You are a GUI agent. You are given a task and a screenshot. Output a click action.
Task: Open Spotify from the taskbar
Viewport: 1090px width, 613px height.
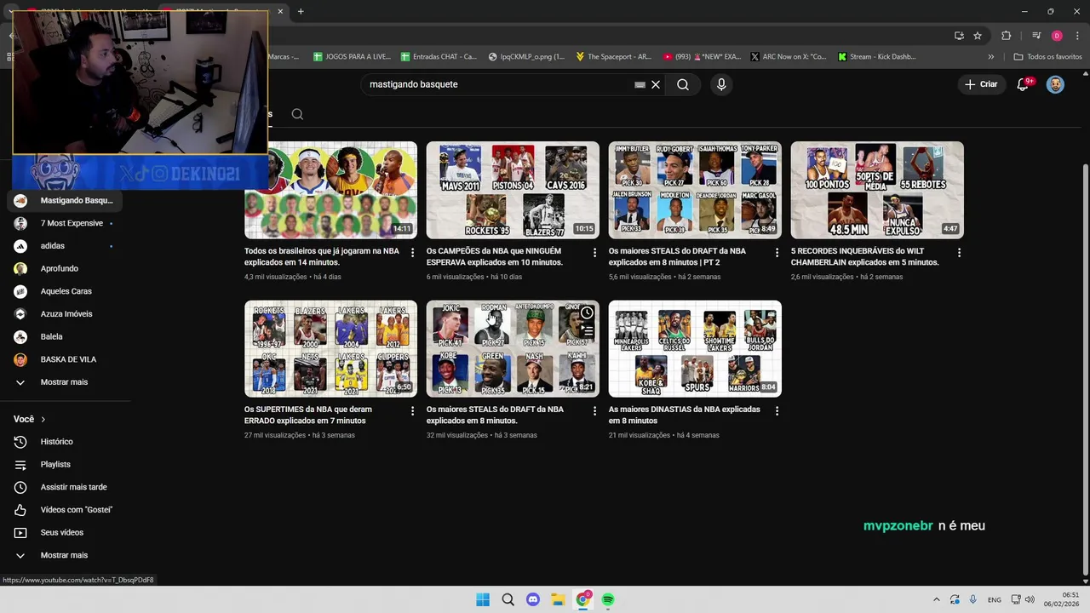pyautogui.click(x=608, y=599)
